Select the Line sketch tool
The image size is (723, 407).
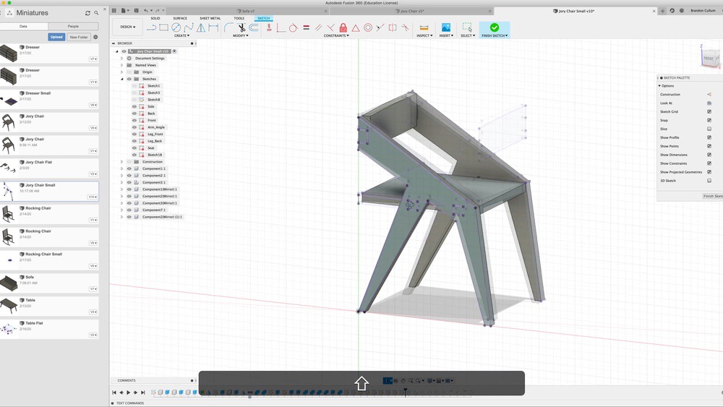(152, 27)
